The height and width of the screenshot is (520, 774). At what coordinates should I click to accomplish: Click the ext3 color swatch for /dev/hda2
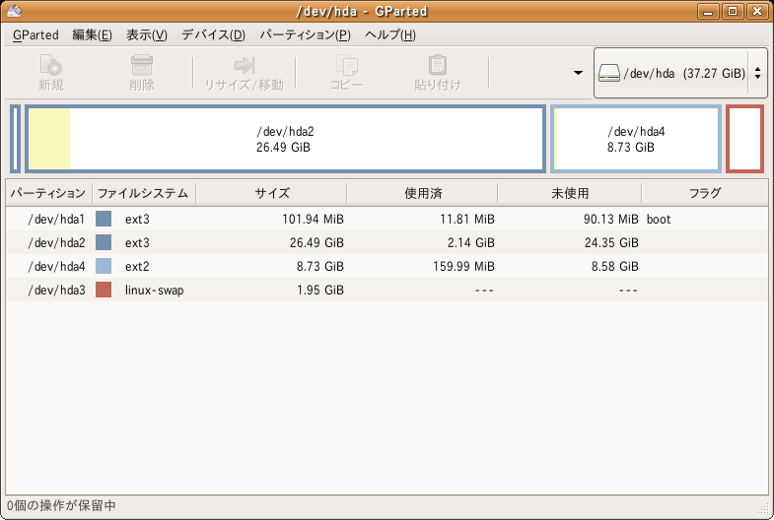104,242
